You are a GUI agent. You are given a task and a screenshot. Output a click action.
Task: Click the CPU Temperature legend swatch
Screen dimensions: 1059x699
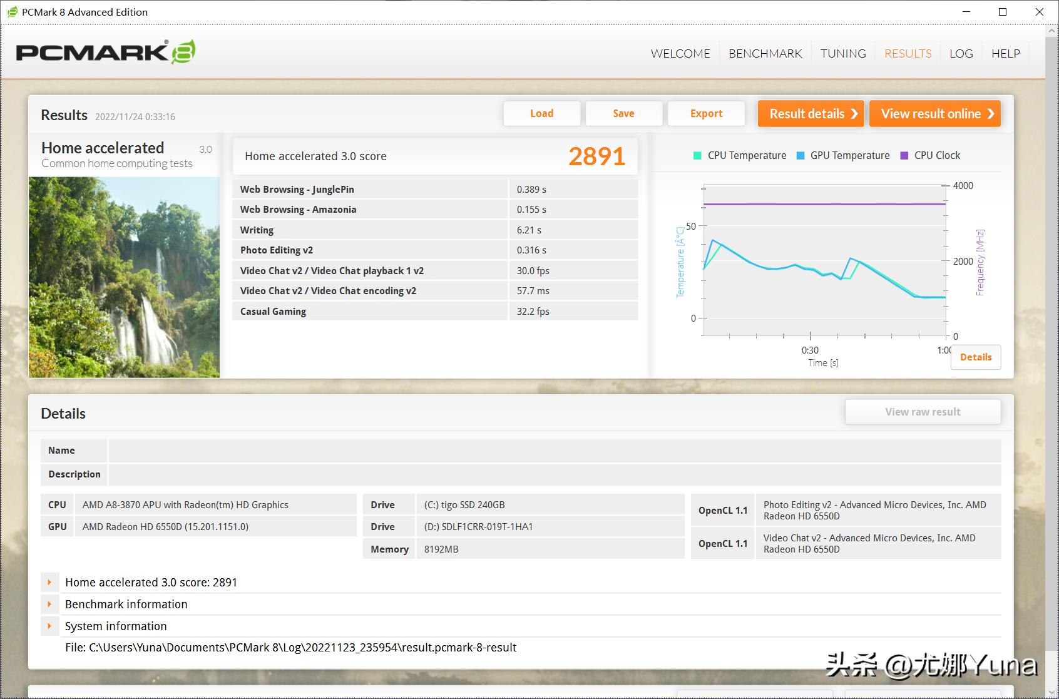click(x=697, y=156)
